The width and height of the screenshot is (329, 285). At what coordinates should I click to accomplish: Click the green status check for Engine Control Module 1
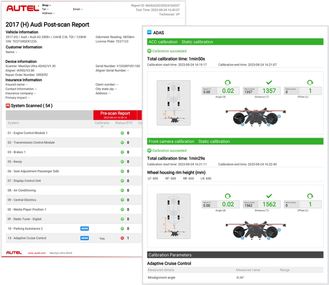[122, 133]
